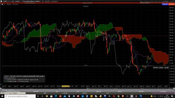The width and height of the screenshot is (175, 98).
Task: Click the Bid column header
Action: click(57, 91)
